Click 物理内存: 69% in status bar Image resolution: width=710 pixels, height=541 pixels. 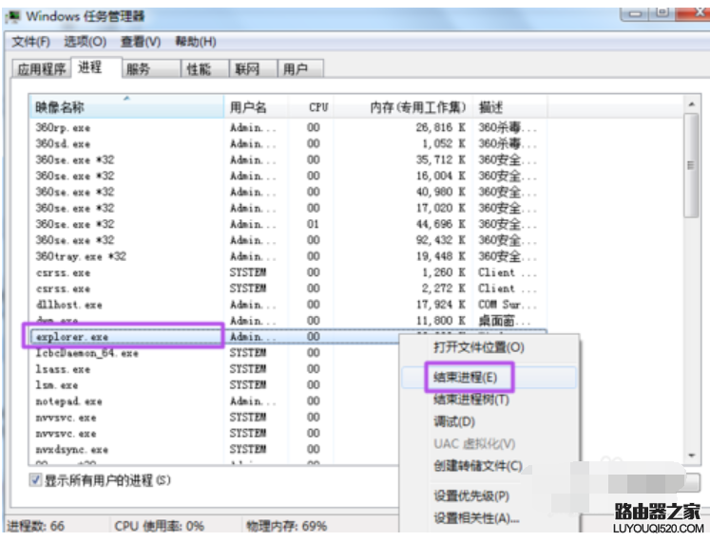tap(287, 526)
